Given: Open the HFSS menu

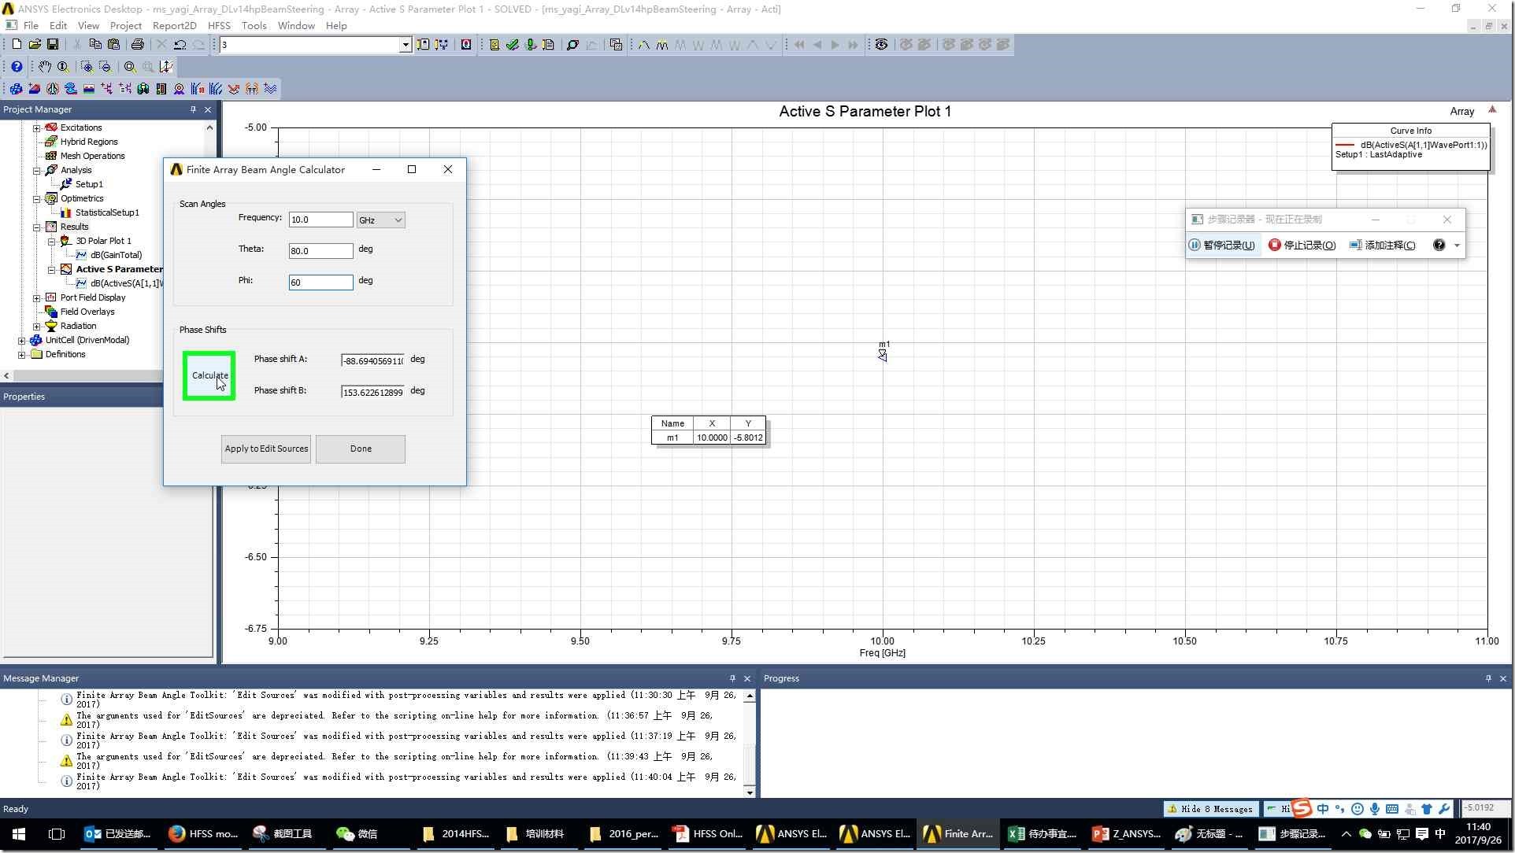Looking at the screenshot, I should 219,26.
